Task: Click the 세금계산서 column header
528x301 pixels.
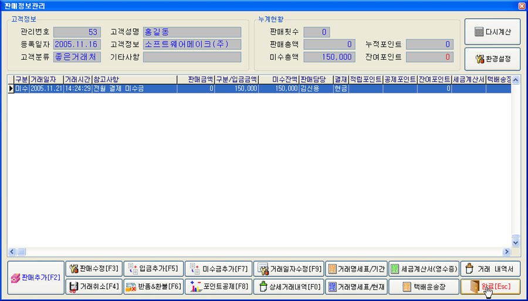Action: coord(469,80)
